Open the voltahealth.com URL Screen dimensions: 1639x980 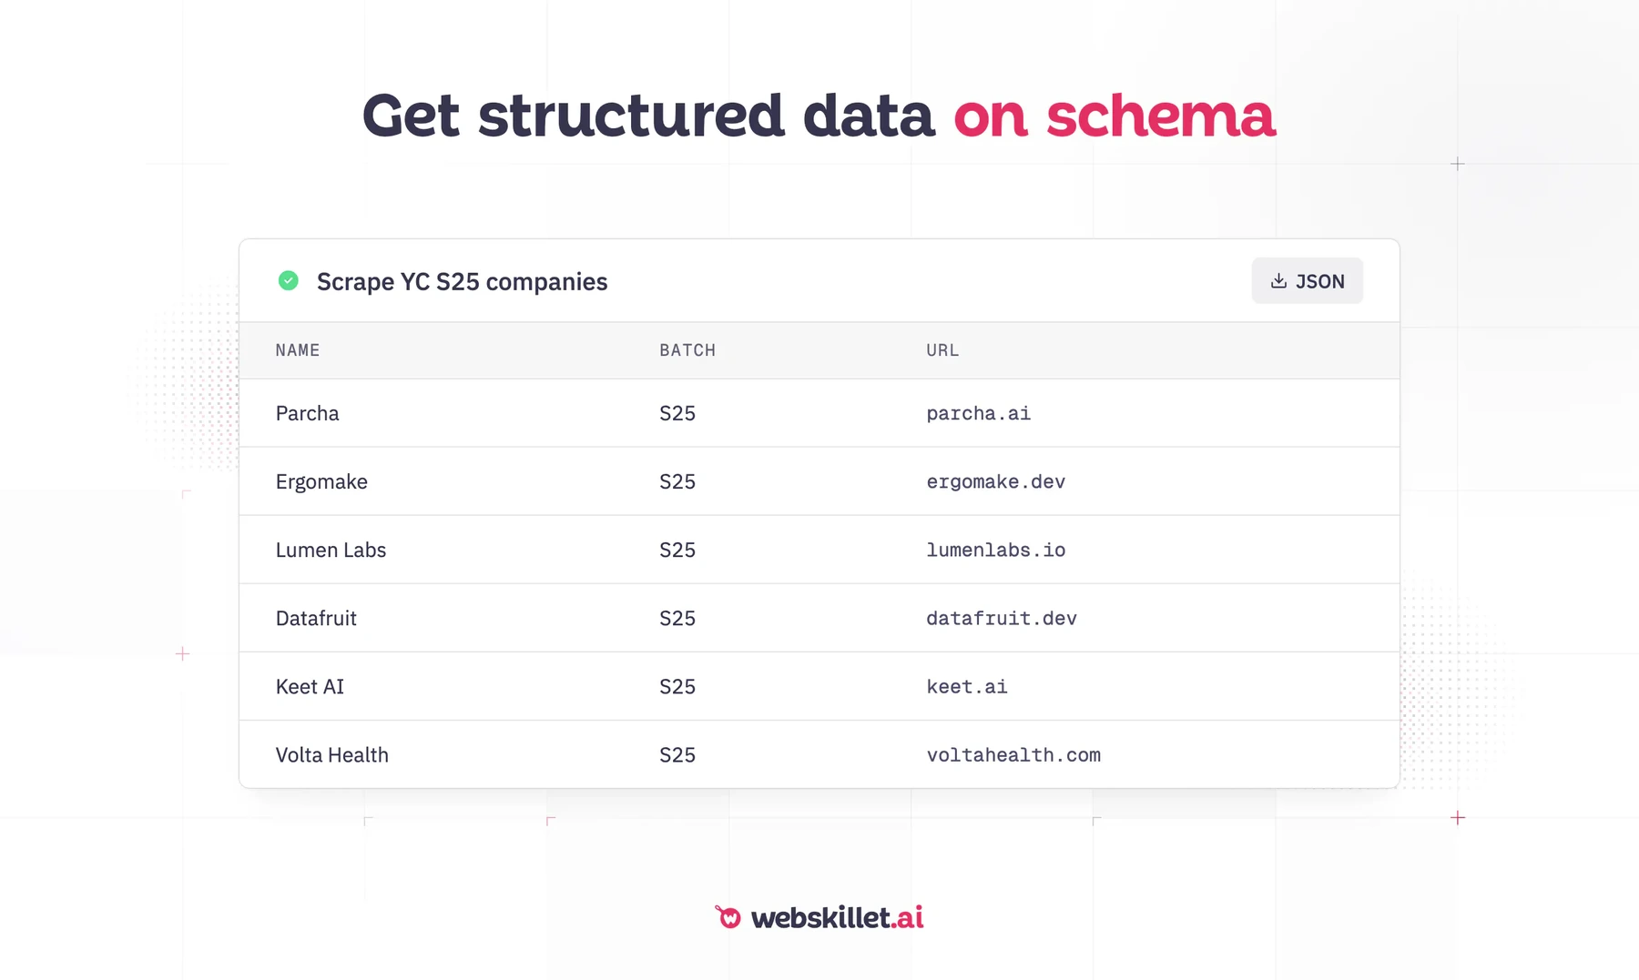click(1013, 754)
